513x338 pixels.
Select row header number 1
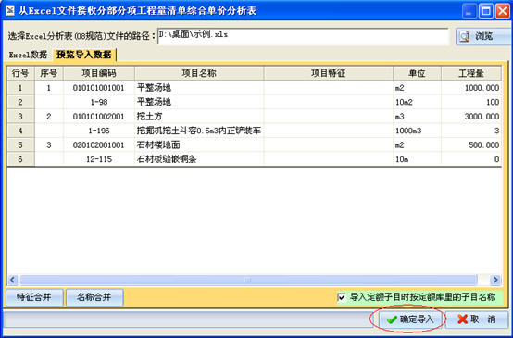(20, 88)
